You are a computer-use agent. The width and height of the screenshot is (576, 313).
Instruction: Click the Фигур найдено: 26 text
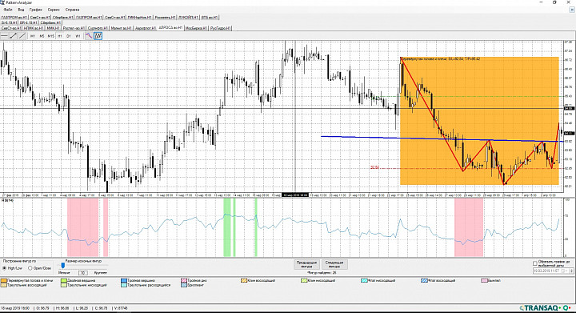coord(322,273)
